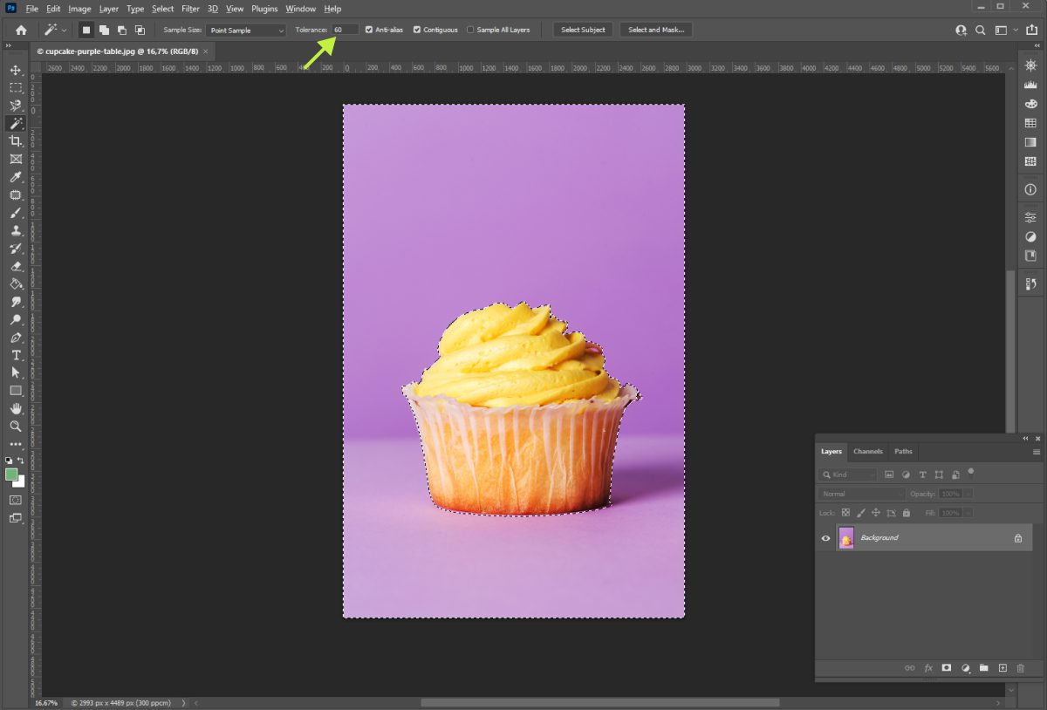Screen dimensions: 1047x710
Task: Select the Rectangular Marquee tool
Action: (x=16, y=87)
